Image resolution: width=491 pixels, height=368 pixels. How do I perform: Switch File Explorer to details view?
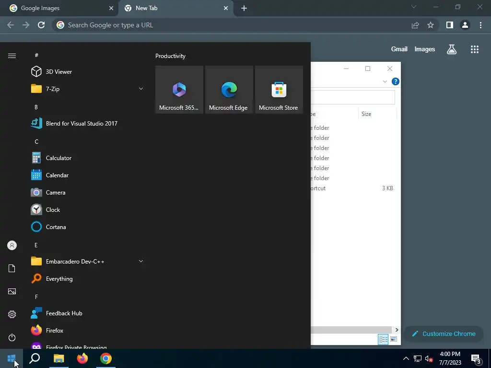coord(383,339)
